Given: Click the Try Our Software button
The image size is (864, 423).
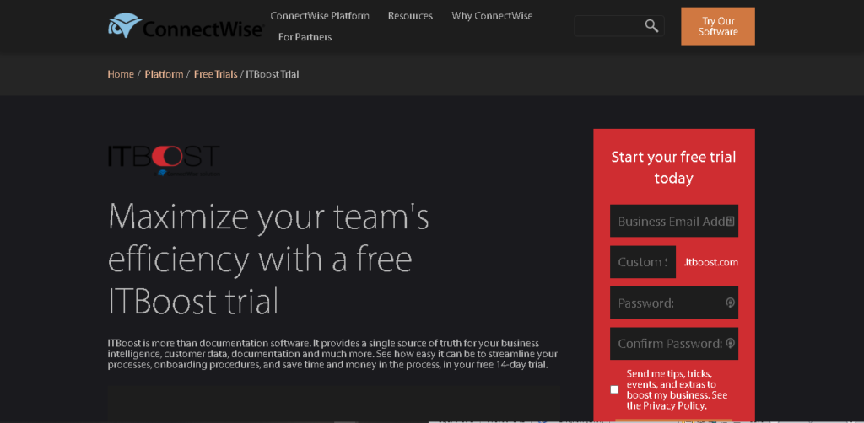Looking at the screenshot, I should (718, 26).
